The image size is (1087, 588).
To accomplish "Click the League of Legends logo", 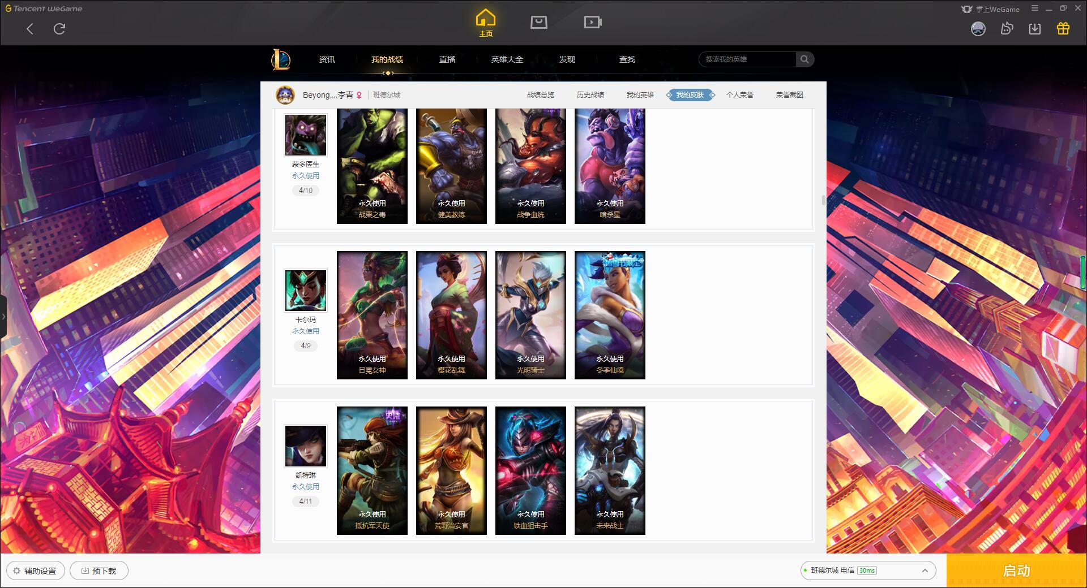I will pos(281,59).
